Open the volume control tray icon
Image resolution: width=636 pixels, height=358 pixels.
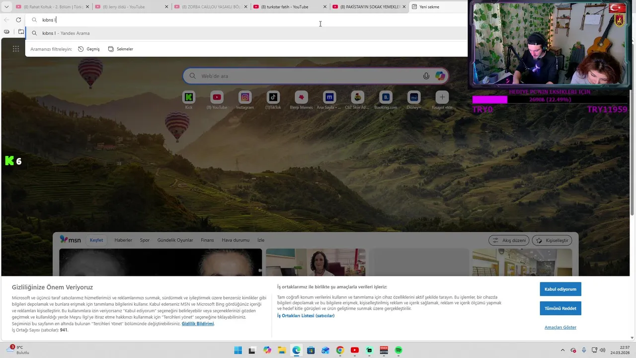[x=602, y=350]
